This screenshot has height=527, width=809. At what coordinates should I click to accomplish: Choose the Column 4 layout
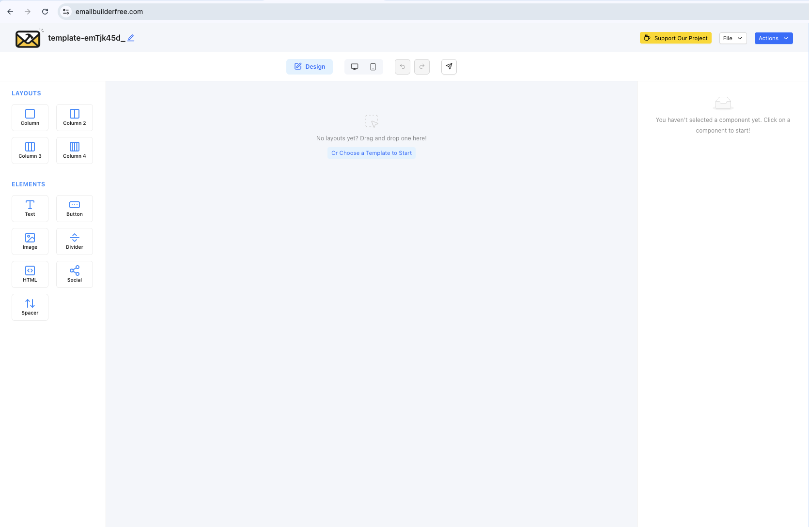pos(75,151)
